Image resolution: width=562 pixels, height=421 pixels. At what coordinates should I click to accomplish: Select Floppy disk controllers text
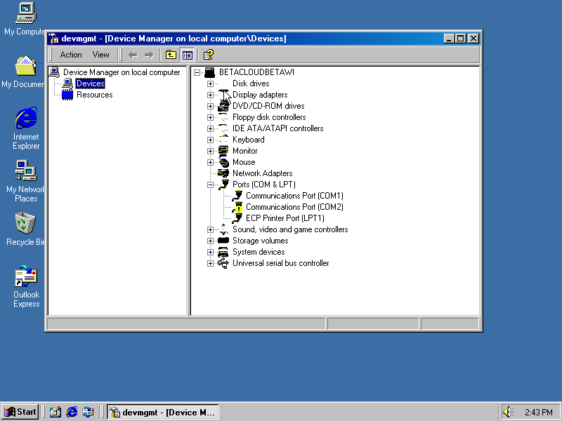pos(269,117)
